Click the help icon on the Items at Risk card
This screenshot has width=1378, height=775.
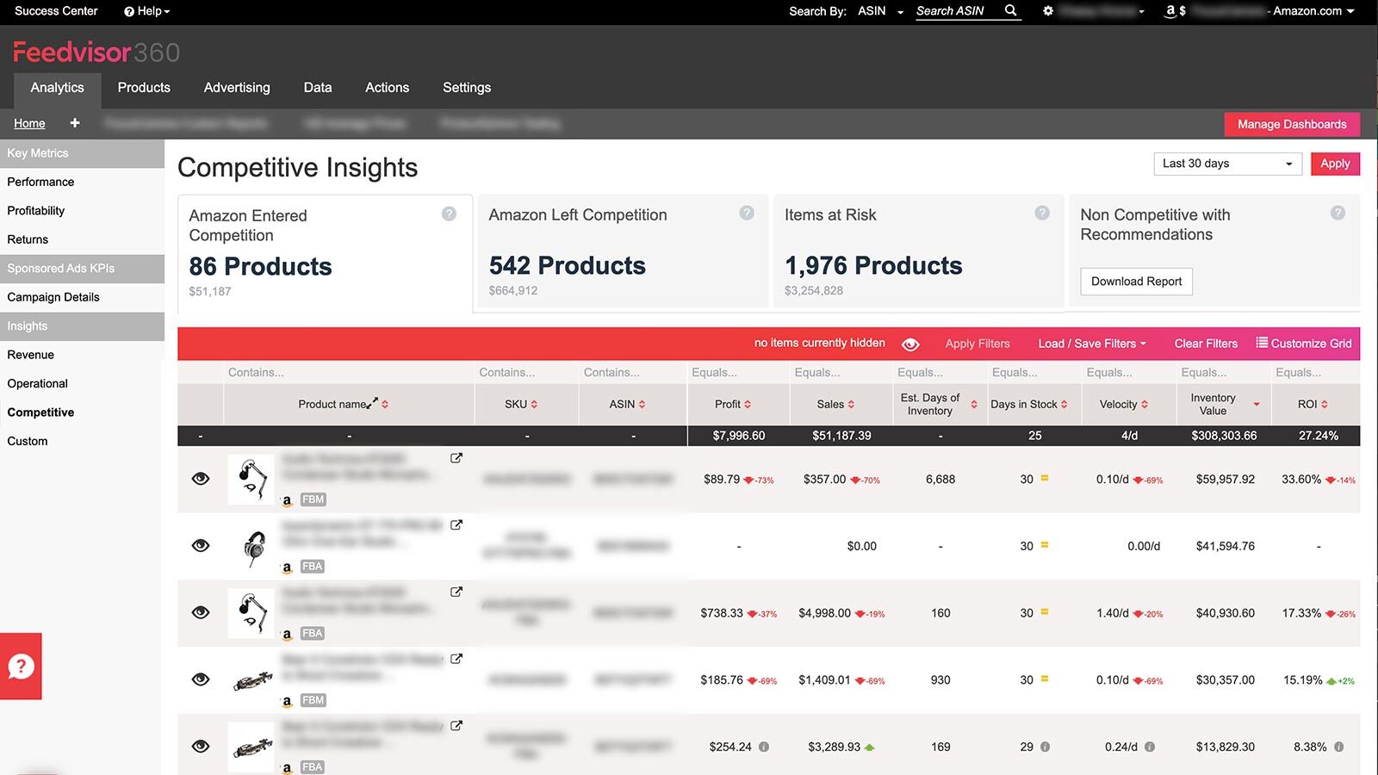[1042, 213]
